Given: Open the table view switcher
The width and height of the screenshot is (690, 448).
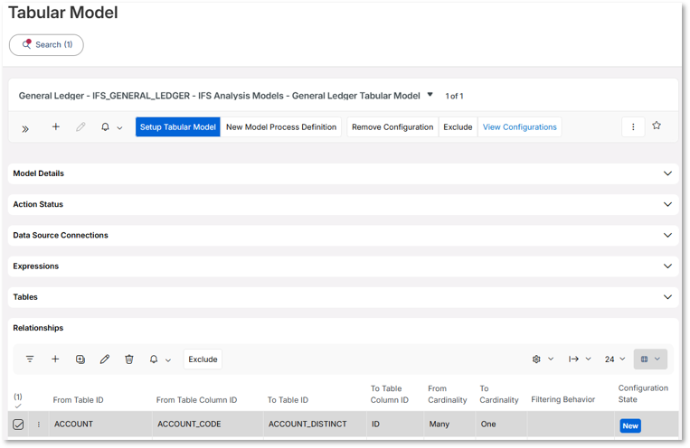Looking at the screenshot, I should [x=650, y=359].
